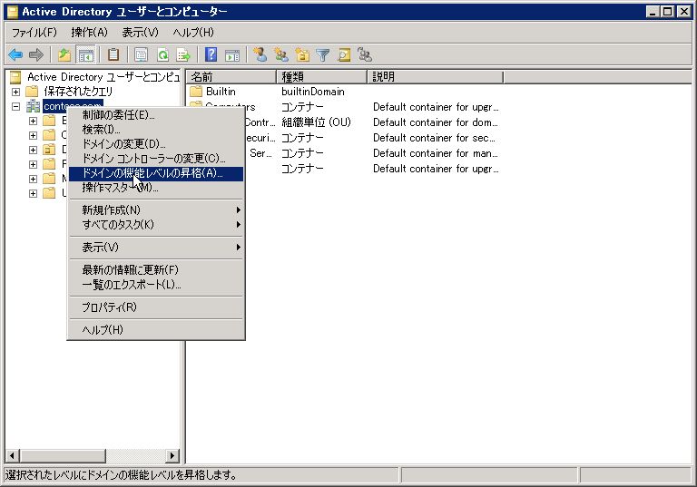
Task: Click the Create New Group icon
Action: pyautogui.click(x=281, y=55)
